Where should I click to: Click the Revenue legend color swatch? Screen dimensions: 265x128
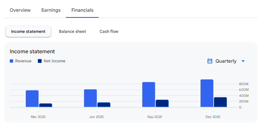11,61
